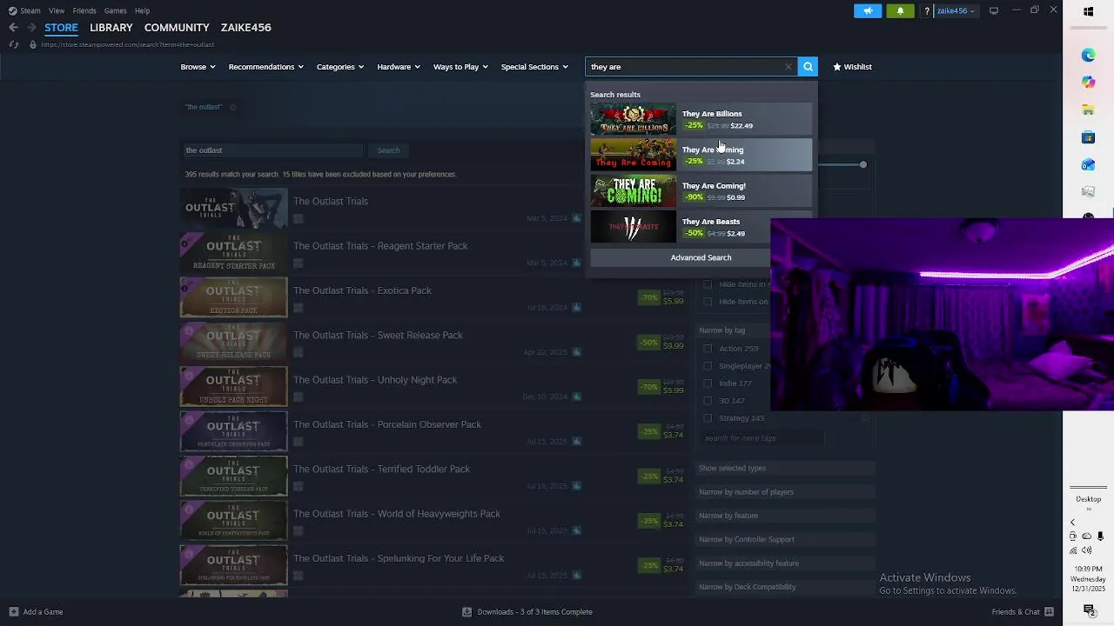
Task: Open the Recommendations dropdown
Action: (x=265, y=67)
